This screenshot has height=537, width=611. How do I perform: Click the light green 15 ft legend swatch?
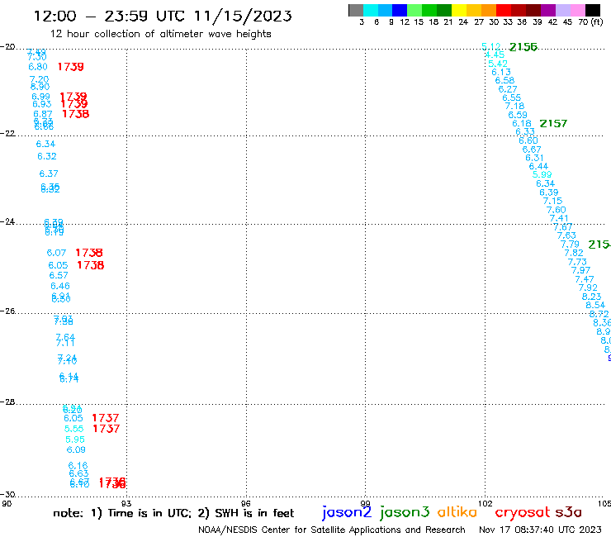click(414, 10)
